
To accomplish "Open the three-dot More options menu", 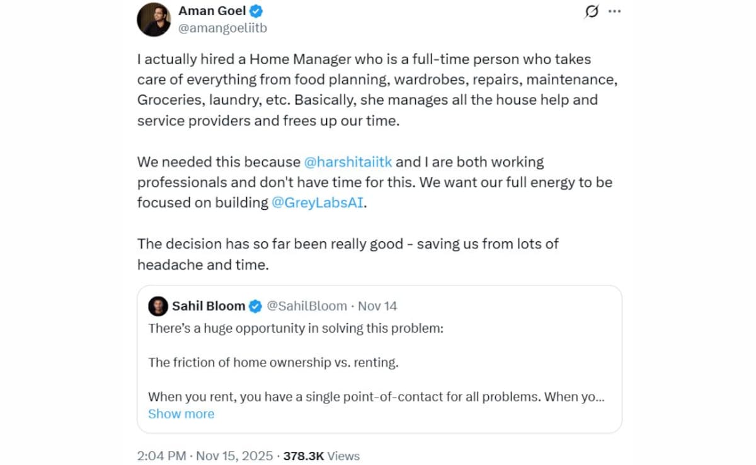I will tap(614, 11).
